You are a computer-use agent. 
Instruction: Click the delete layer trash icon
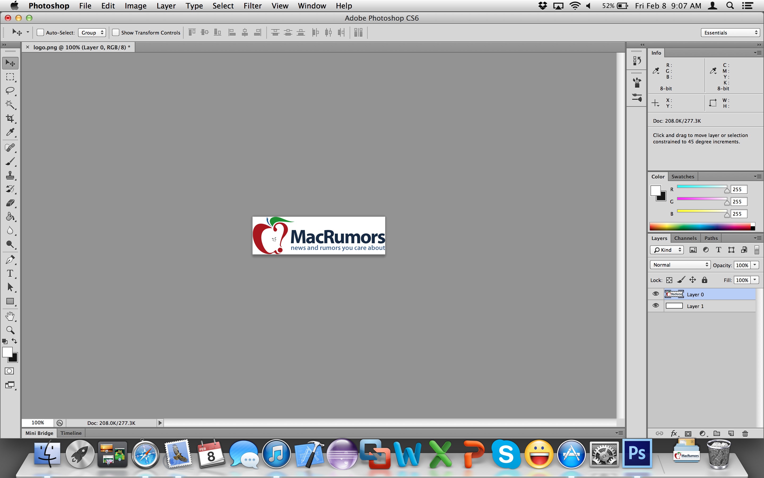point(745,433)
